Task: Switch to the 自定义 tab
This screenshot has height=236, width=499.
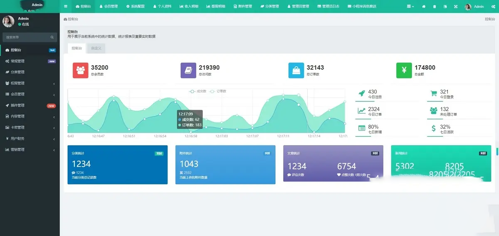Action: tap(96, 49)
